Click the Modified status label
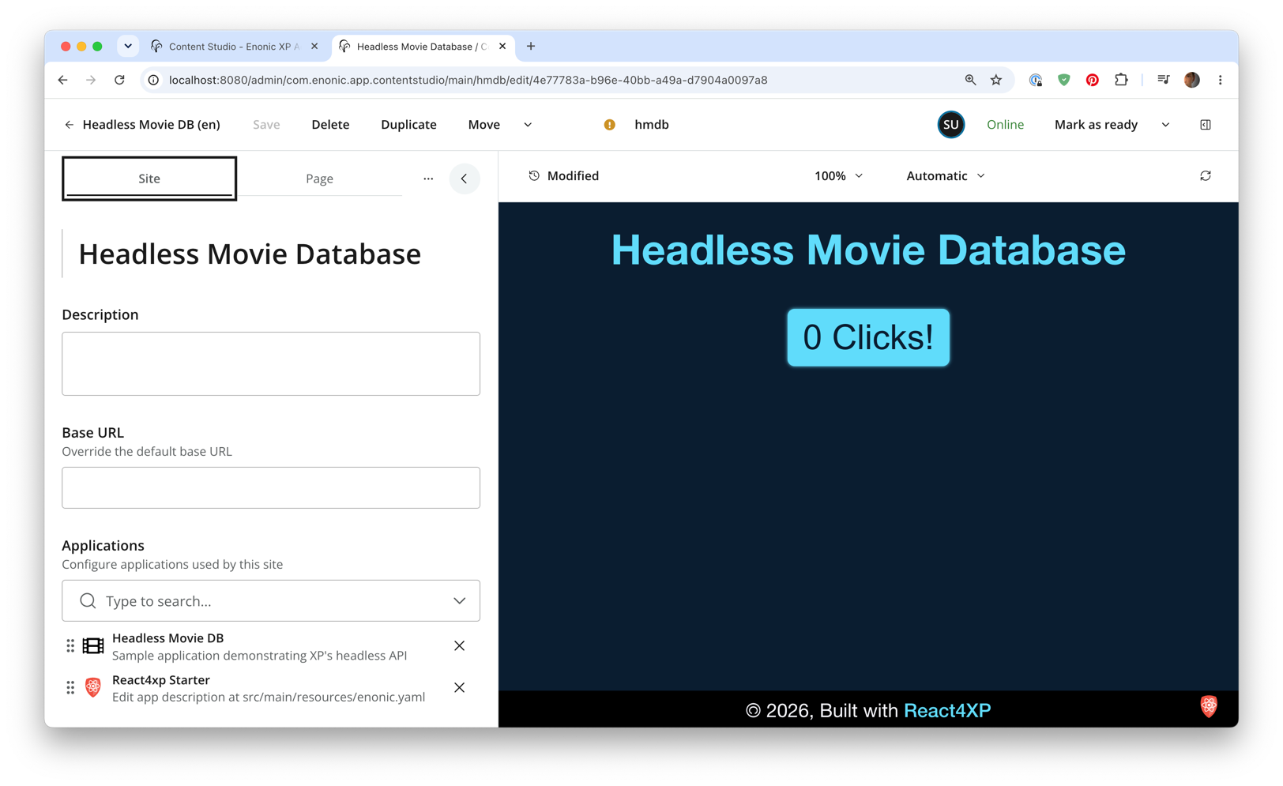The image size is (1283, 786). [573, 176]
